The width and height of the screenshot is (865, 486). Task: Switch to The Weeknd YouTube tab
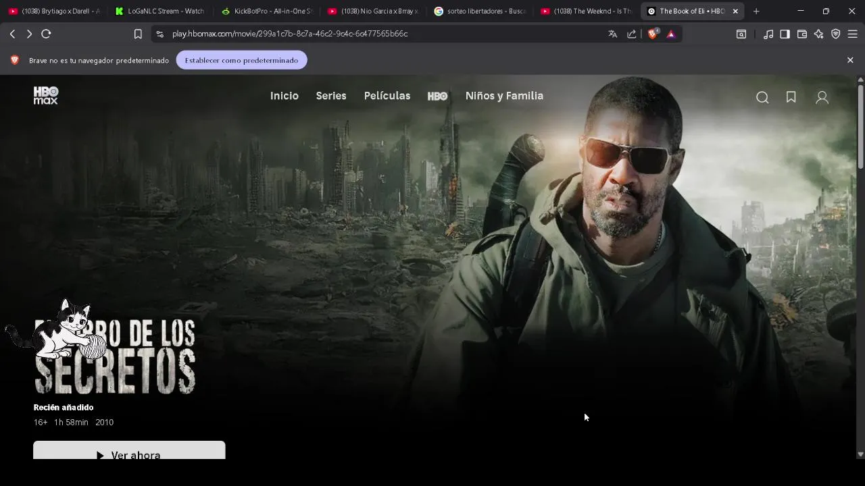[x=587, y=11]
